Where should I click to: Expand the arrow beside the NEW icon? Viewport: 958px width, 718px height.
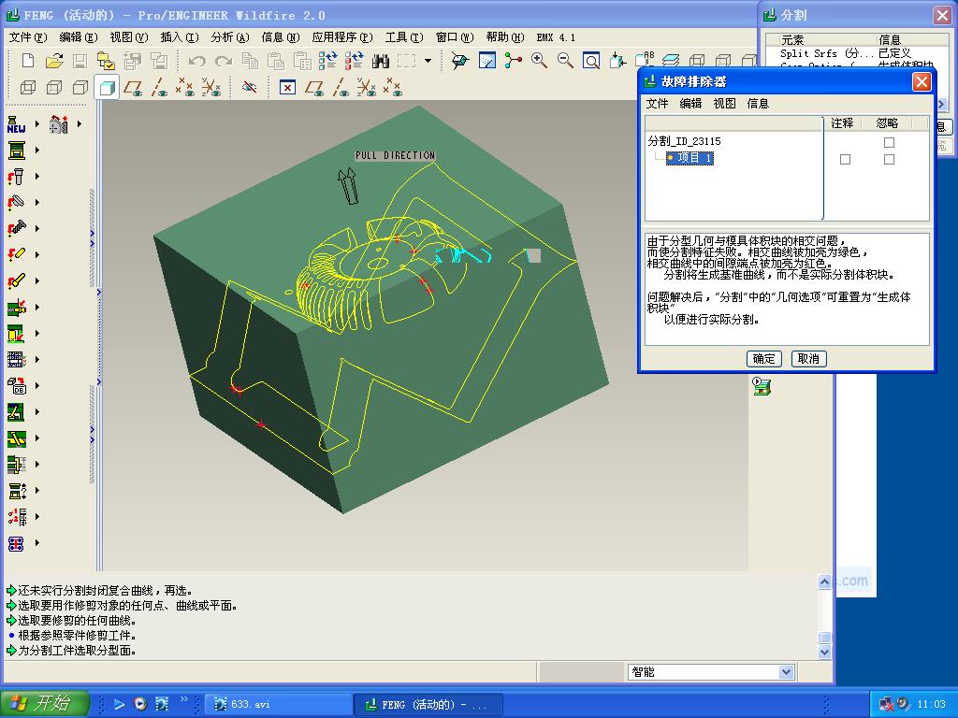coord(37,124)
